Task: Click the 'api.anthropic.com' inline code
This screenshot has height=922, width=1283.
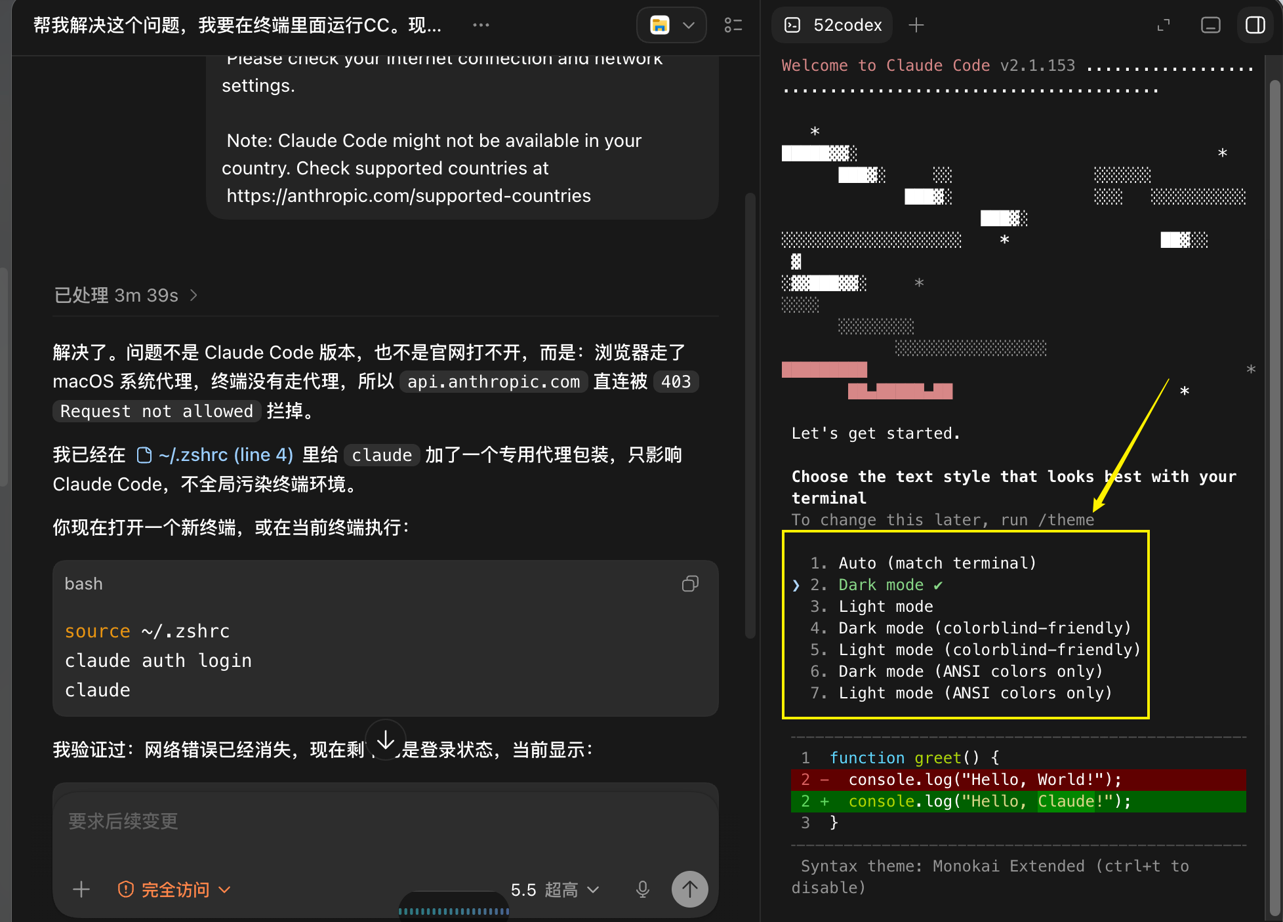Action: click(x=494, y=382)
